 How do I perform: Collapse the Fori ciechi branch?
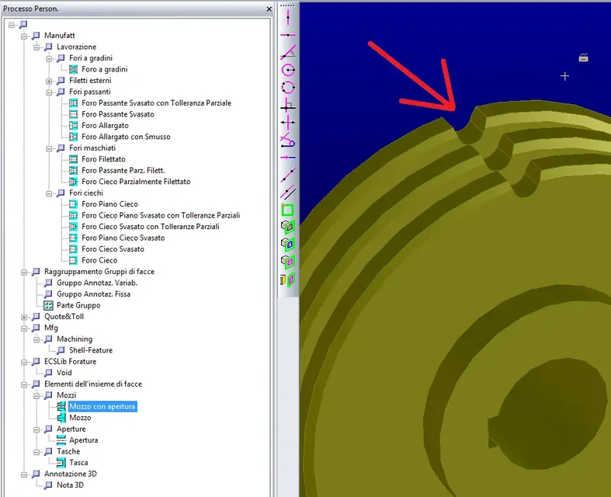[49, 193]
